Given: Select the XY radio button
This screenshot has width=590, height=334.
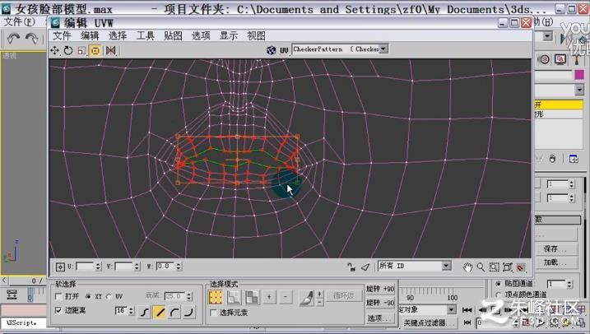Looking at the screenshot, I should [x=88, y=296].
